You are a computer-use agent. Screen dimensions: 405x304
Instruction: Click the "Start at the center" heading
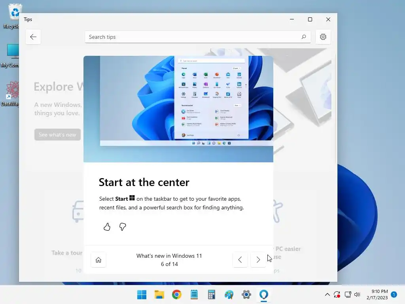(x=144, y=182)
